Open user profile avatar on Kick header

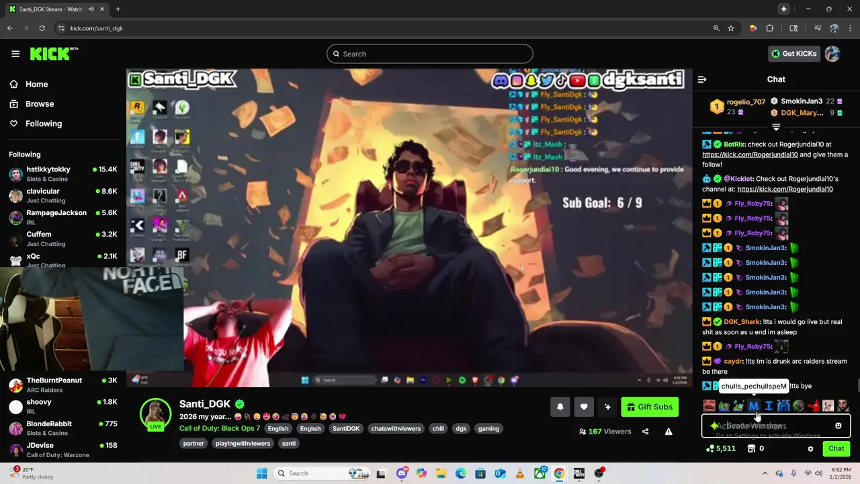click(x=832, y=54)
